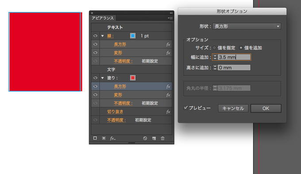301x174 pixels.
Task: Click the 1 pt stroke weight value
Action: (145, 36)
